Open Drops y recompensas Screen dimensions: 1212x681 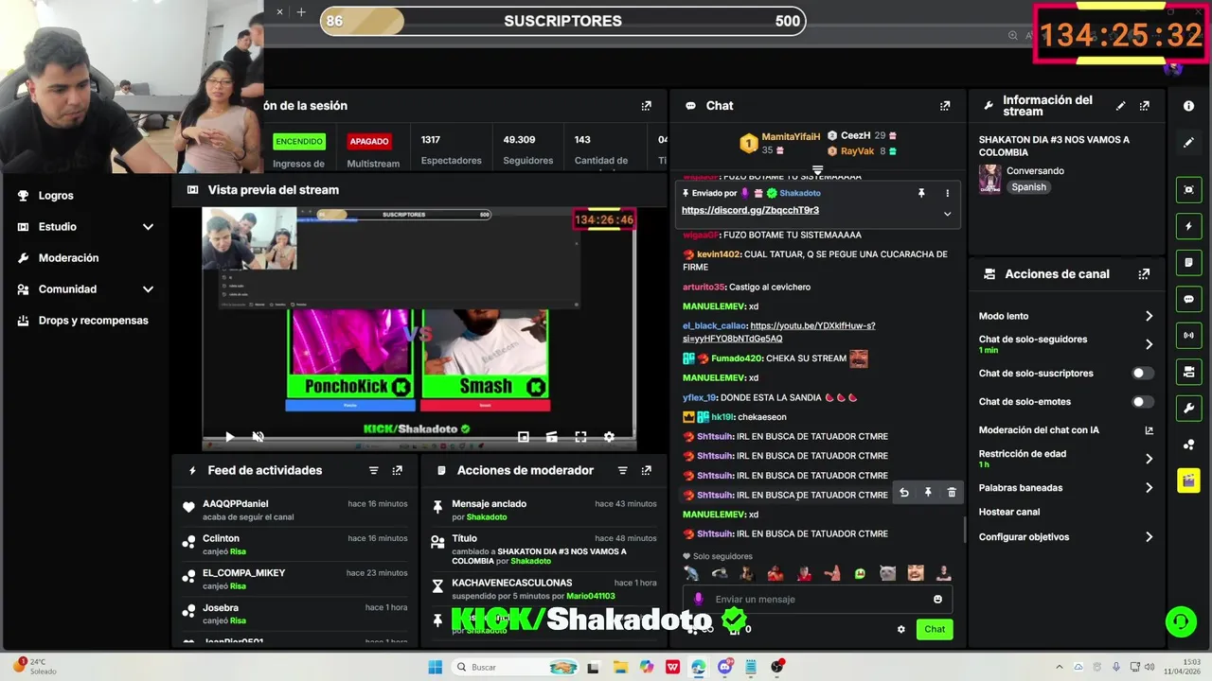click(x=93, y=321)
